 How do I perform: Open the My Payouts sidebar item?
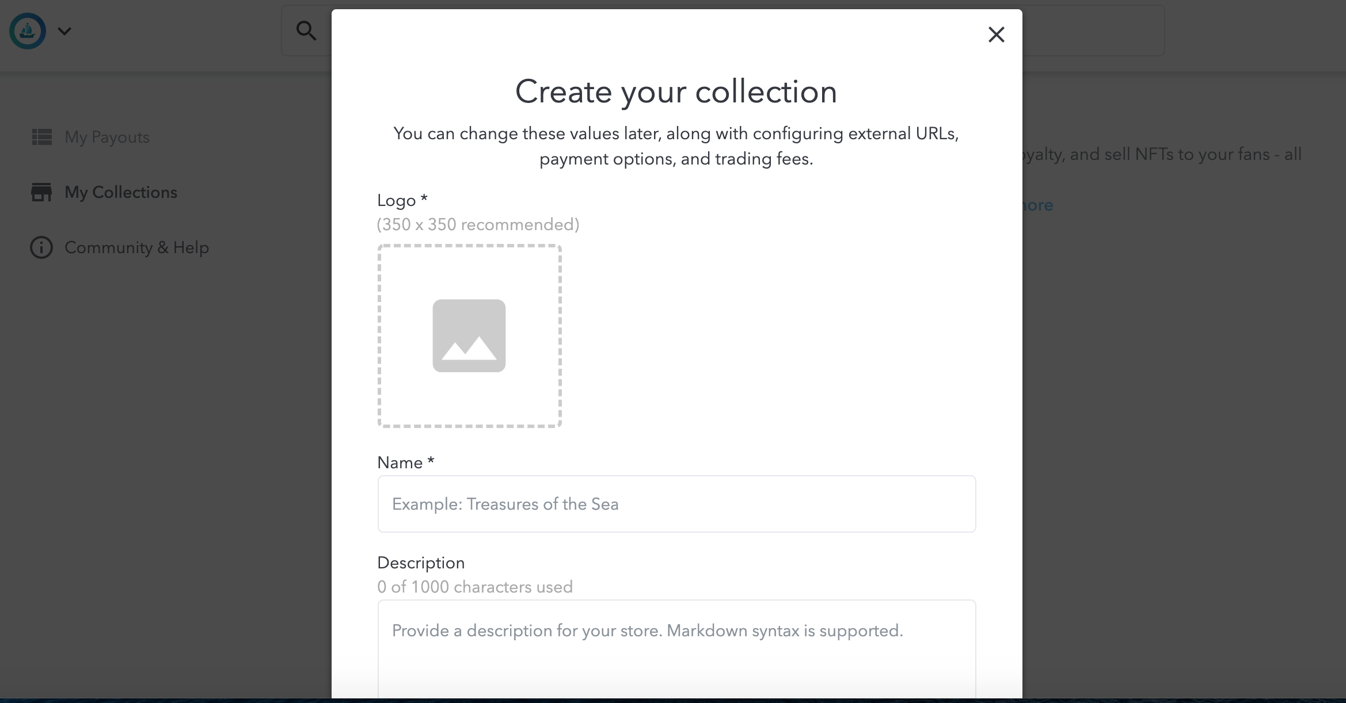(107, 137)
